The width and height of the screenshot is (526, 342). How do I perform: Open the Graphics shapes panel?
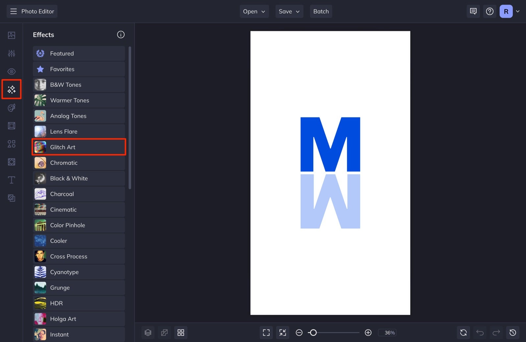click(12, 144)
